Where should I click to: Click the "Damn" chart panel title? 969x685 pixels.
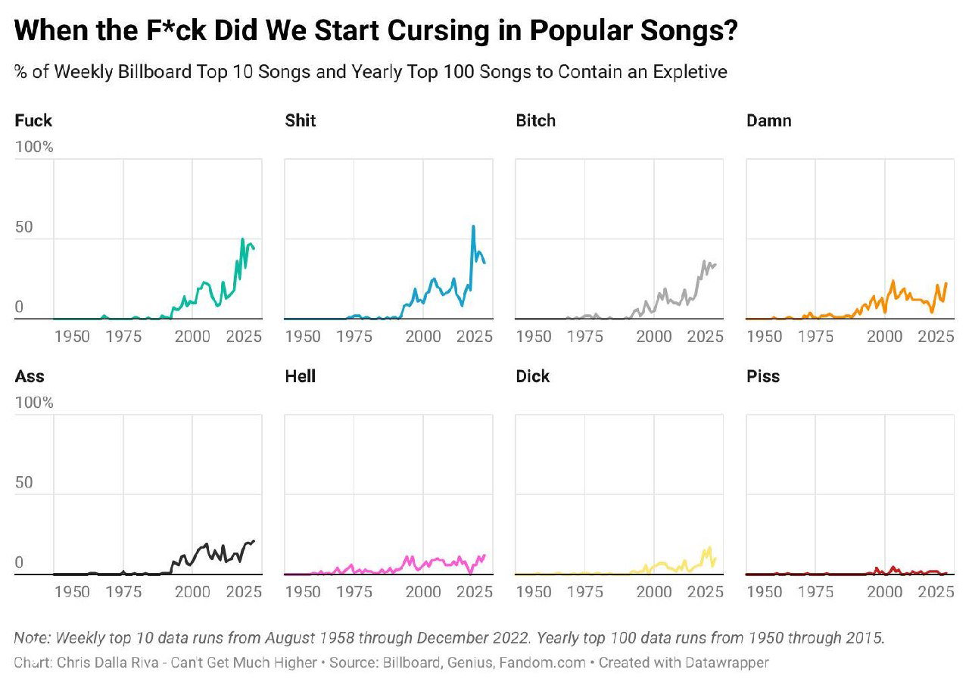coord(768,120)
